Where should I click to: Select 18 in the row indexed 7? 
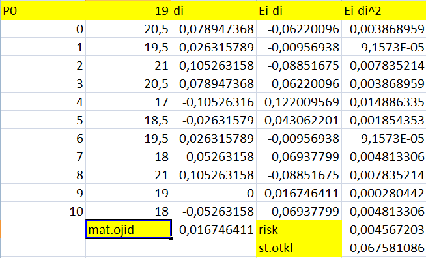pyautogui.click(x=128, y=156)
